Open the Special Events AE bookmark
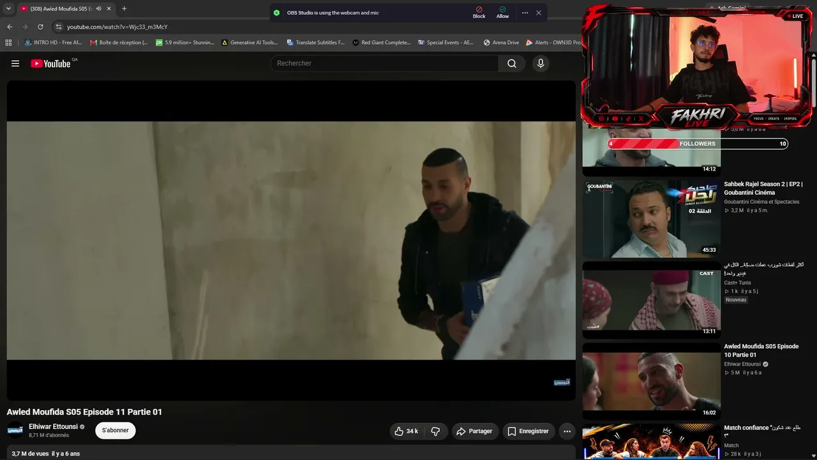Viewport: 817px width, 460px height. [x=446, y=43]
